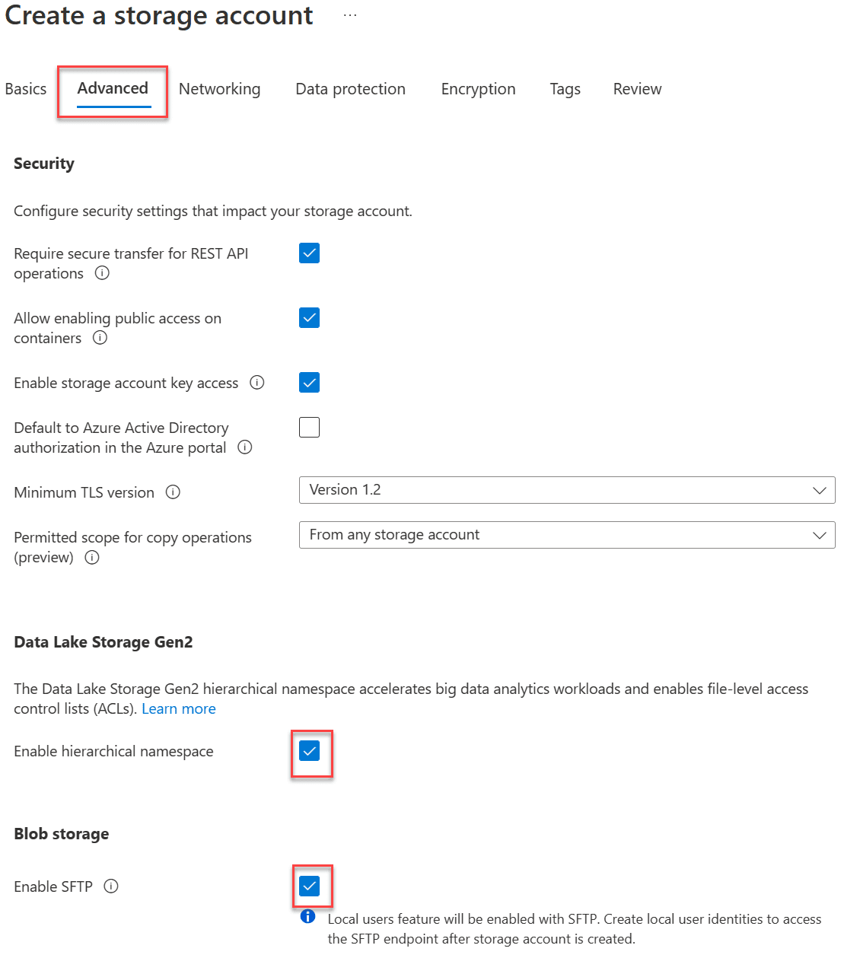Switch to the Basics tab
This screenshot has width=860, height=958.
tap(26, 89)
